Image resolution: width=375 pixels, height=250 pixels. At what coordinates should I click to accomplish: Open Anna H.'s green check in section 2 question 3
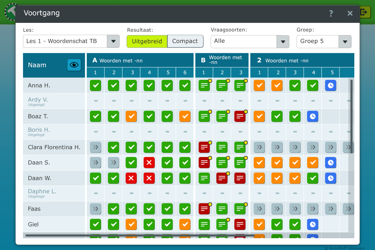(x=295, y=85)
